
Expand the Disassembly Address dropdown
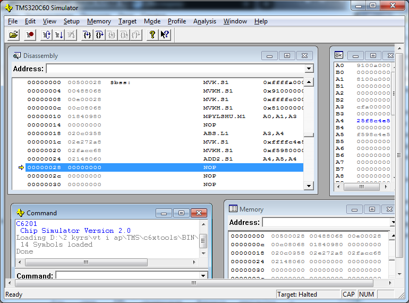[x=309, y=69]
